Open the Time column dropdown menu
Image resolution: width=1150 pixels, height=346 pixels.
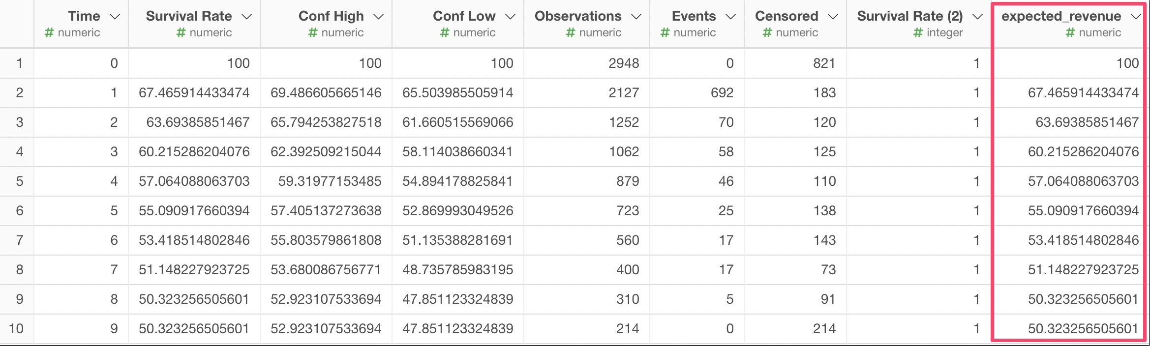(x=115, y=17)
